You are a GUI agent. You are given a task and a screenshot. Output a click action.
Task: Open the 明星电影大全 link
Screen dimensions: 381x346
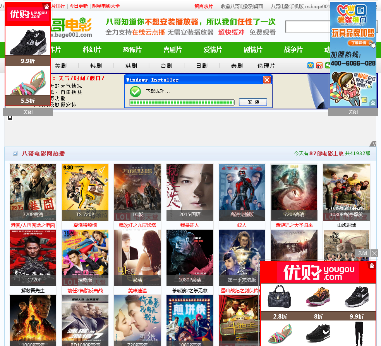(106, 6)
